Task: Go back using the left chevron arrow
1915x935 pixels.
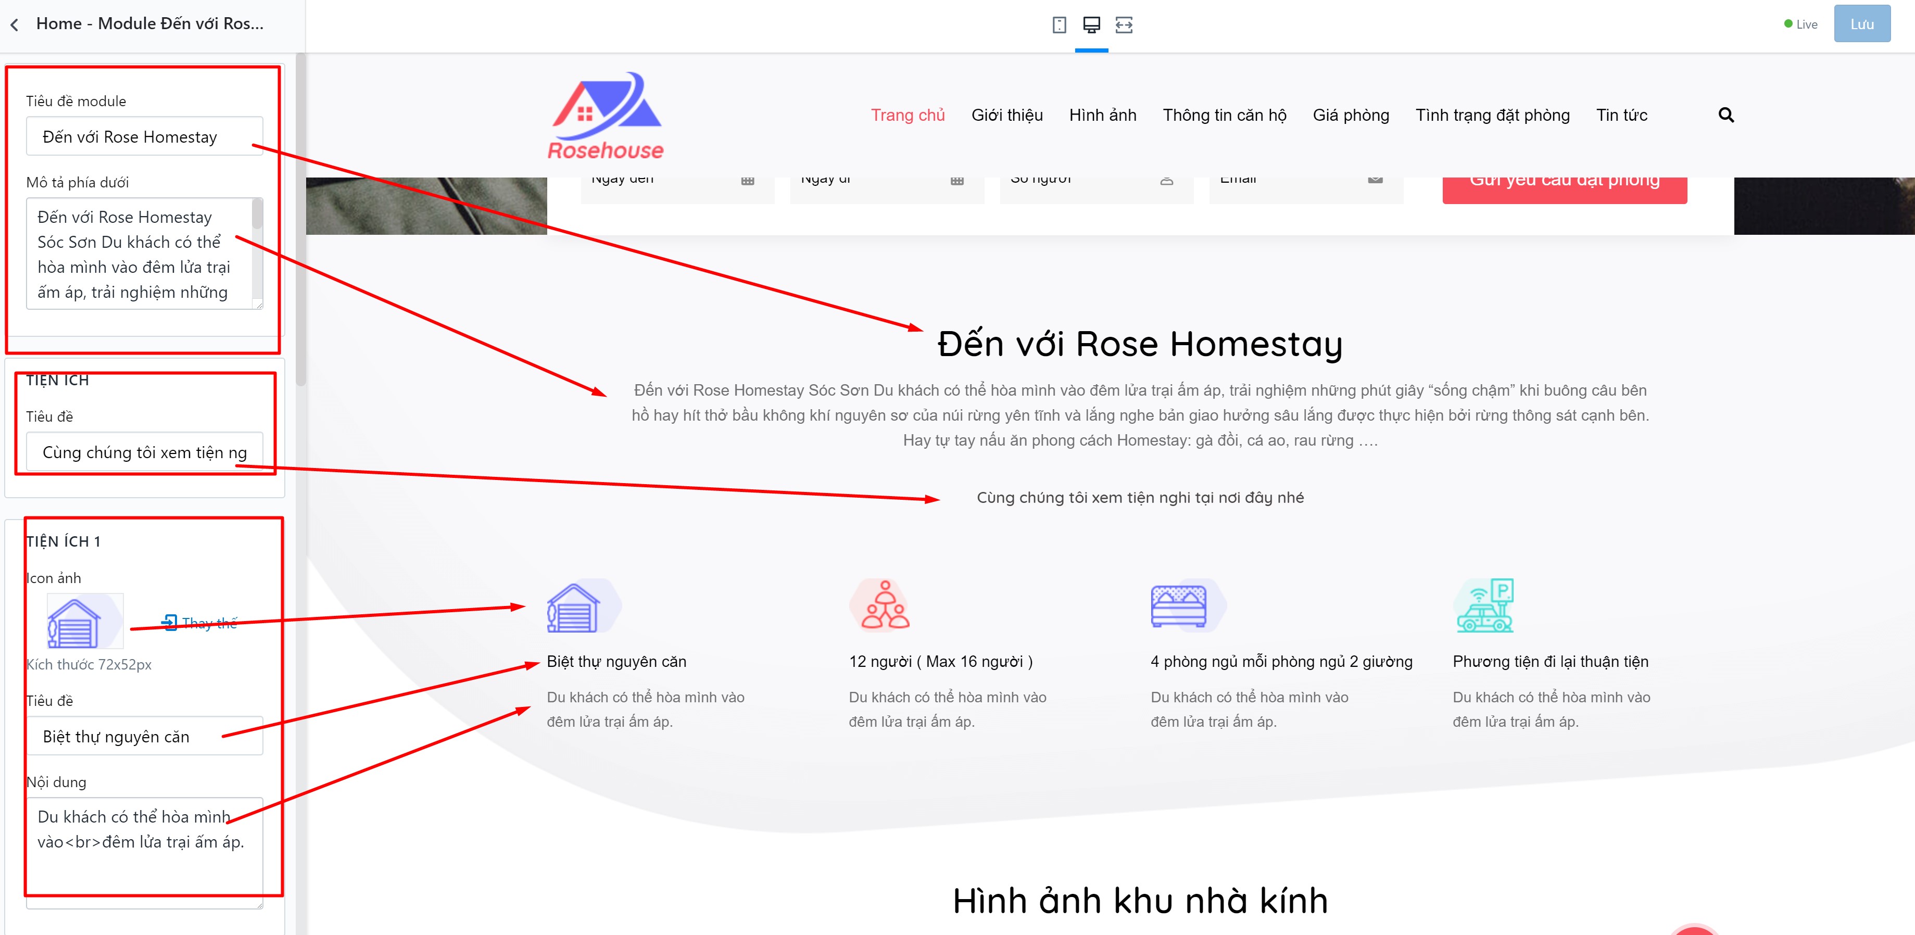Action: click(14, 24)
